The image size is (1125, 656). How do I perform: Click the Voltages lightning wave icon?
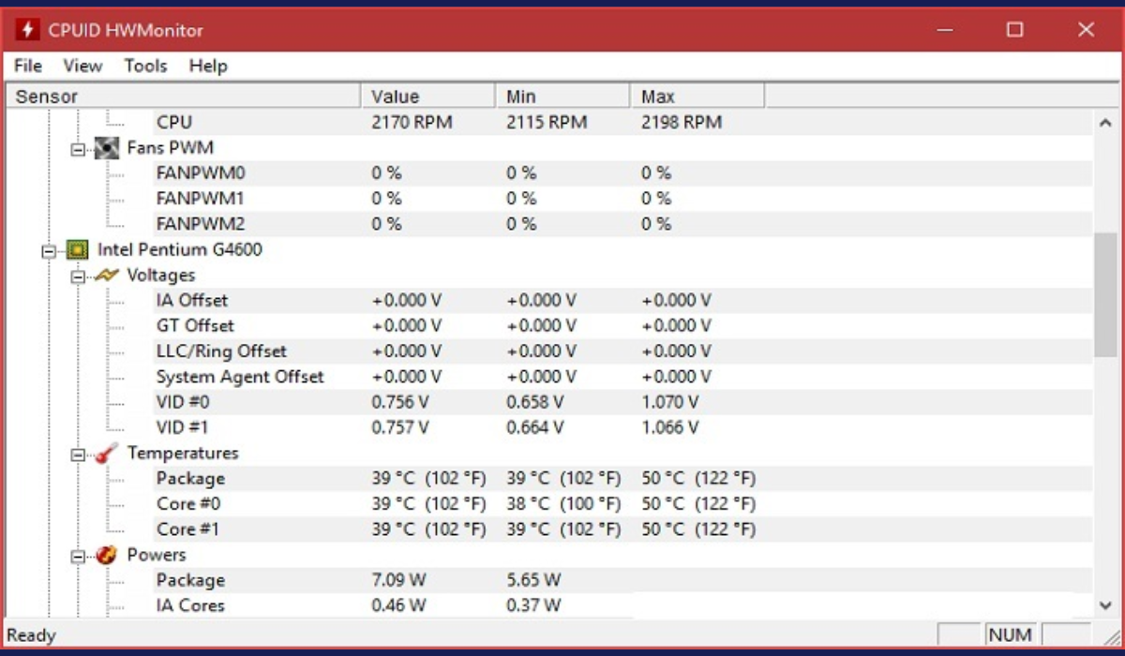click(x=107, y=276)
